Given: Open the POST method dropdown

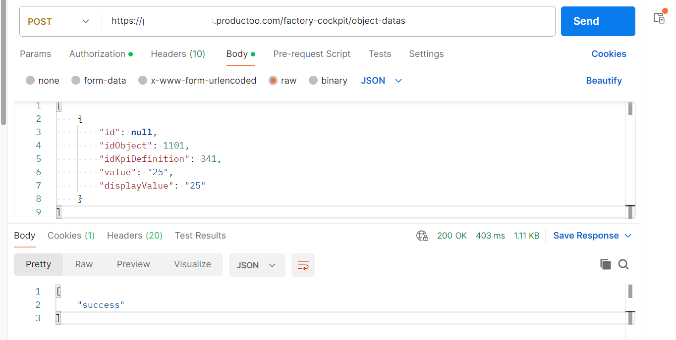Looking at the screenshot, I should pos(59,21).
